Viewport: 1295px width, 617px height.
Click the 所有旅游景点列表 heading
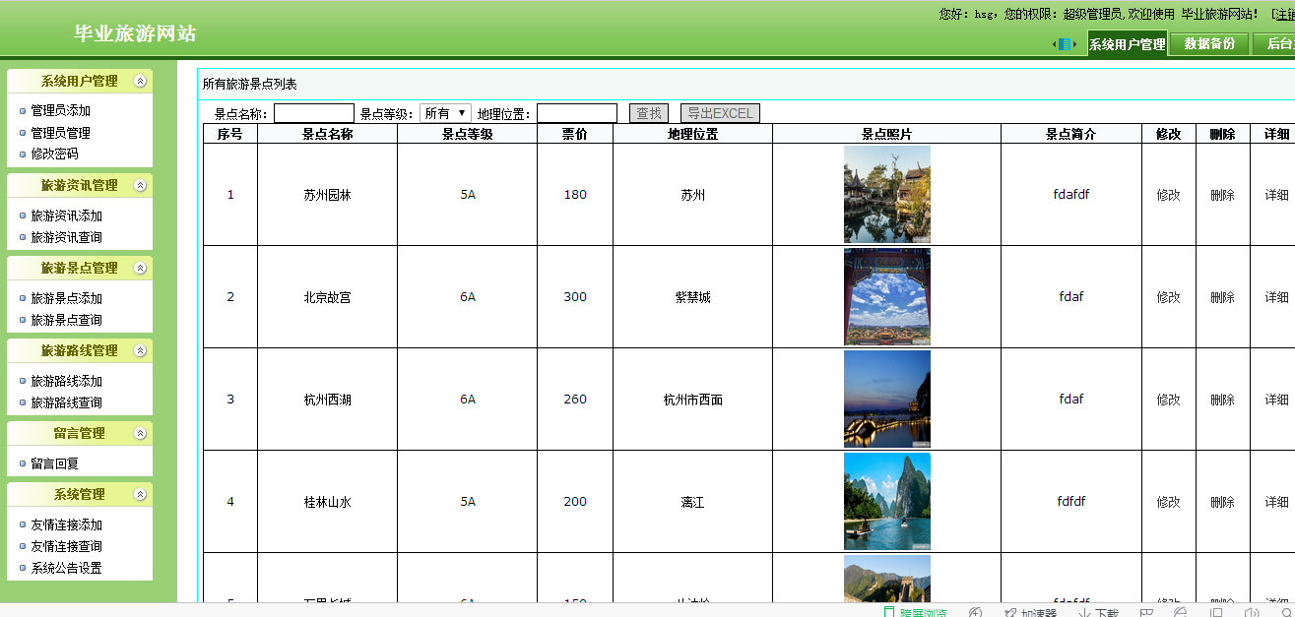(250, 84)
